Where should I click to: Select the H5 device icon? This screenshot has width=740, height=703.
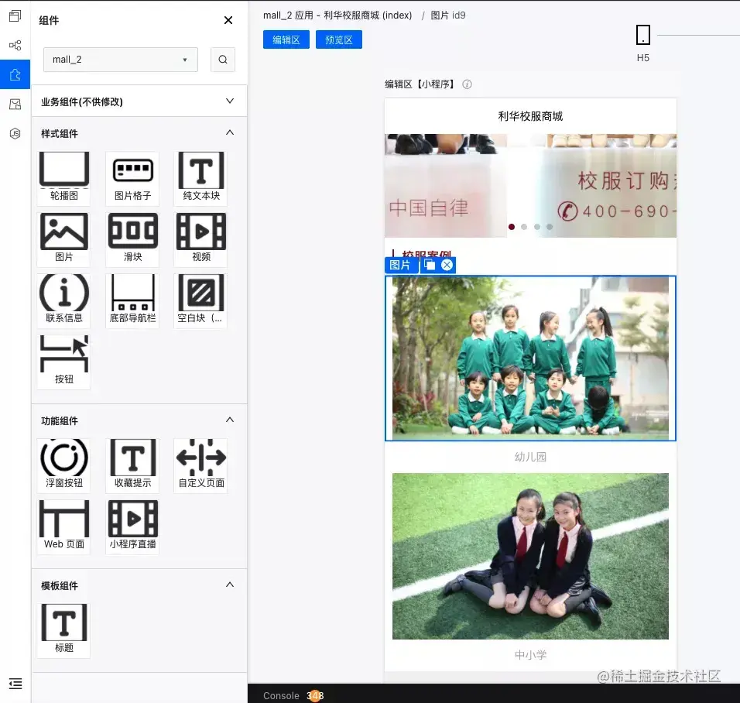[642, 35]
